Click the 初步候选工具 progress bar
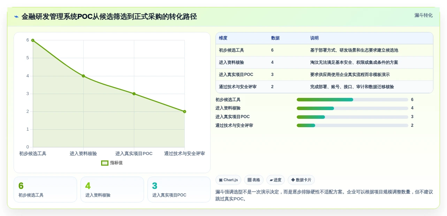 353,100
